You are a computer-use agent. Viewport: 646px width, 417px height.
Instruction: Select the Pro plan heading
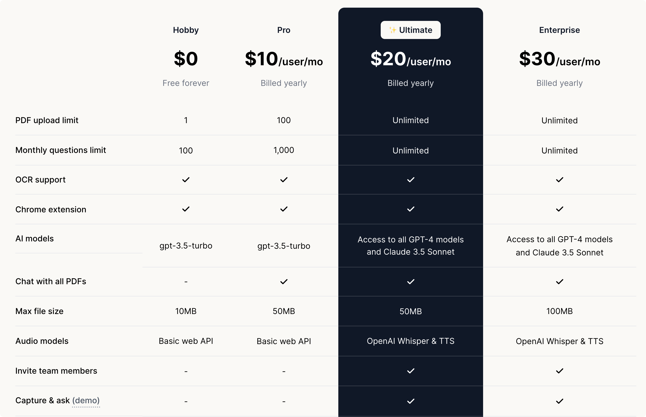tap(284, 30)
